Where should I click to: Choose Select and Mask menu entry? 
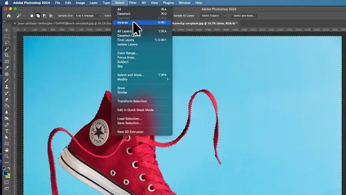(x=142, y=75)
